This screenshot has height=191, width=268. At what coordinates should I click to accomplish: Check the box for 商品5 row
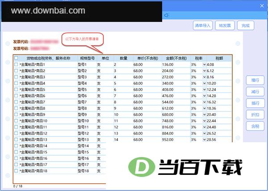click(16, 89)
